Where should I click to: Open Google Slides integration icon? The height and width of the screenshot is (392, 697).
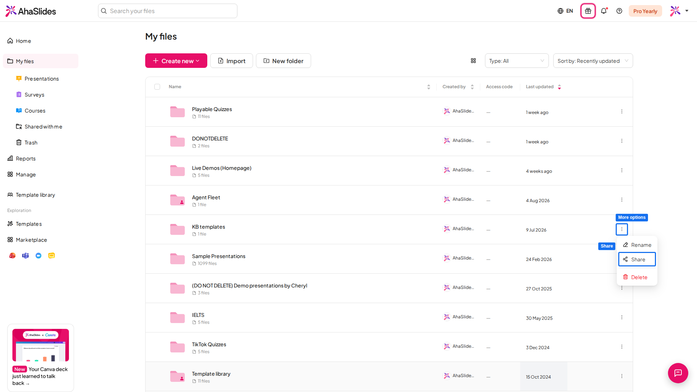coord(52,256)
